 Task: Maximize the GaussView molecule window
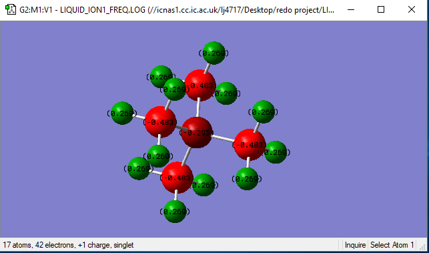click(381, 10)
